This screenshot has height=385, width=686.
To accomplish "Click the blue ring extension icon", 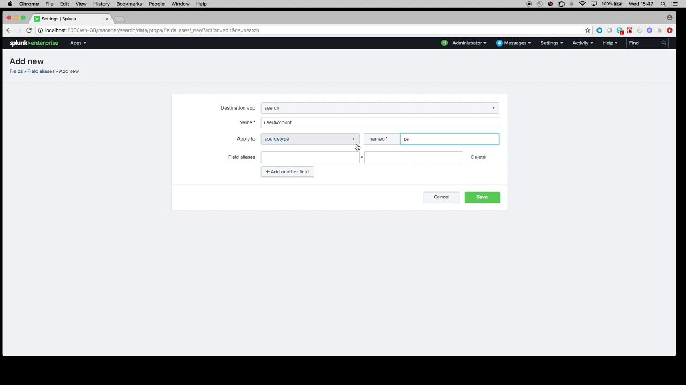I will 600,30.
